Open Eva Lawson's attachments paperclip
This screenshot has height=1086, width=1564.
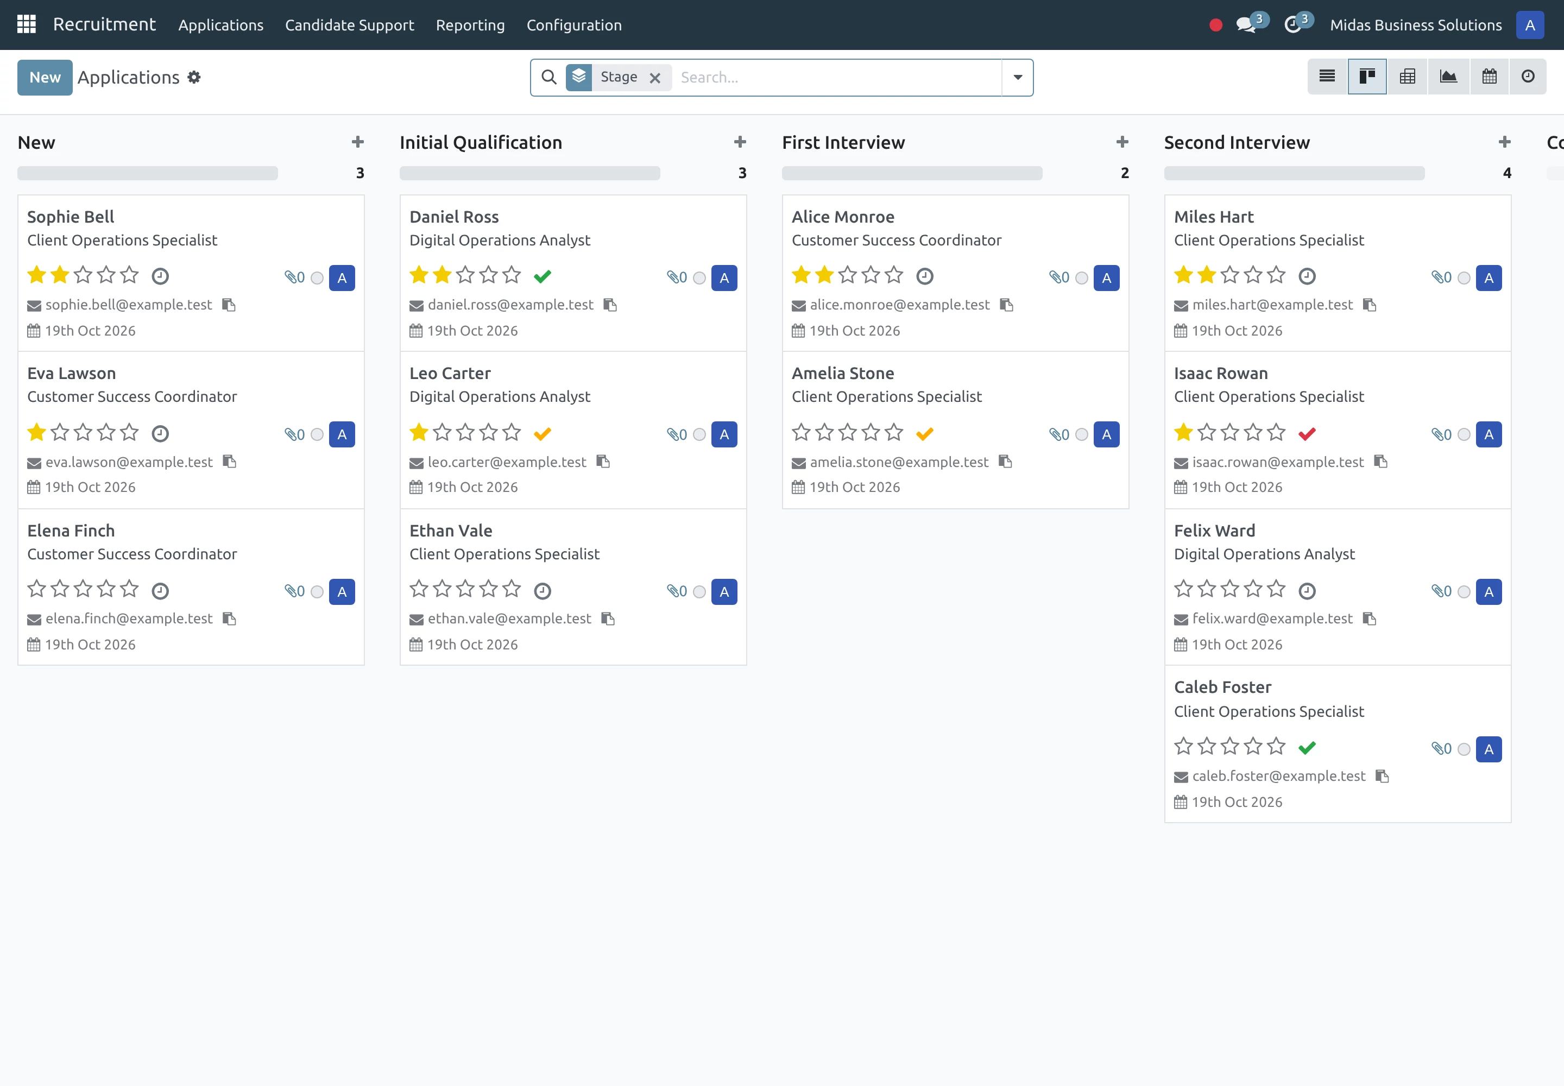tap(295, 434)
